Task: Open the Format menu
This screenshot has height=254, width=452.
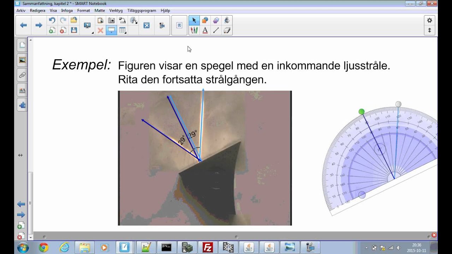Action: pos(84,11)
